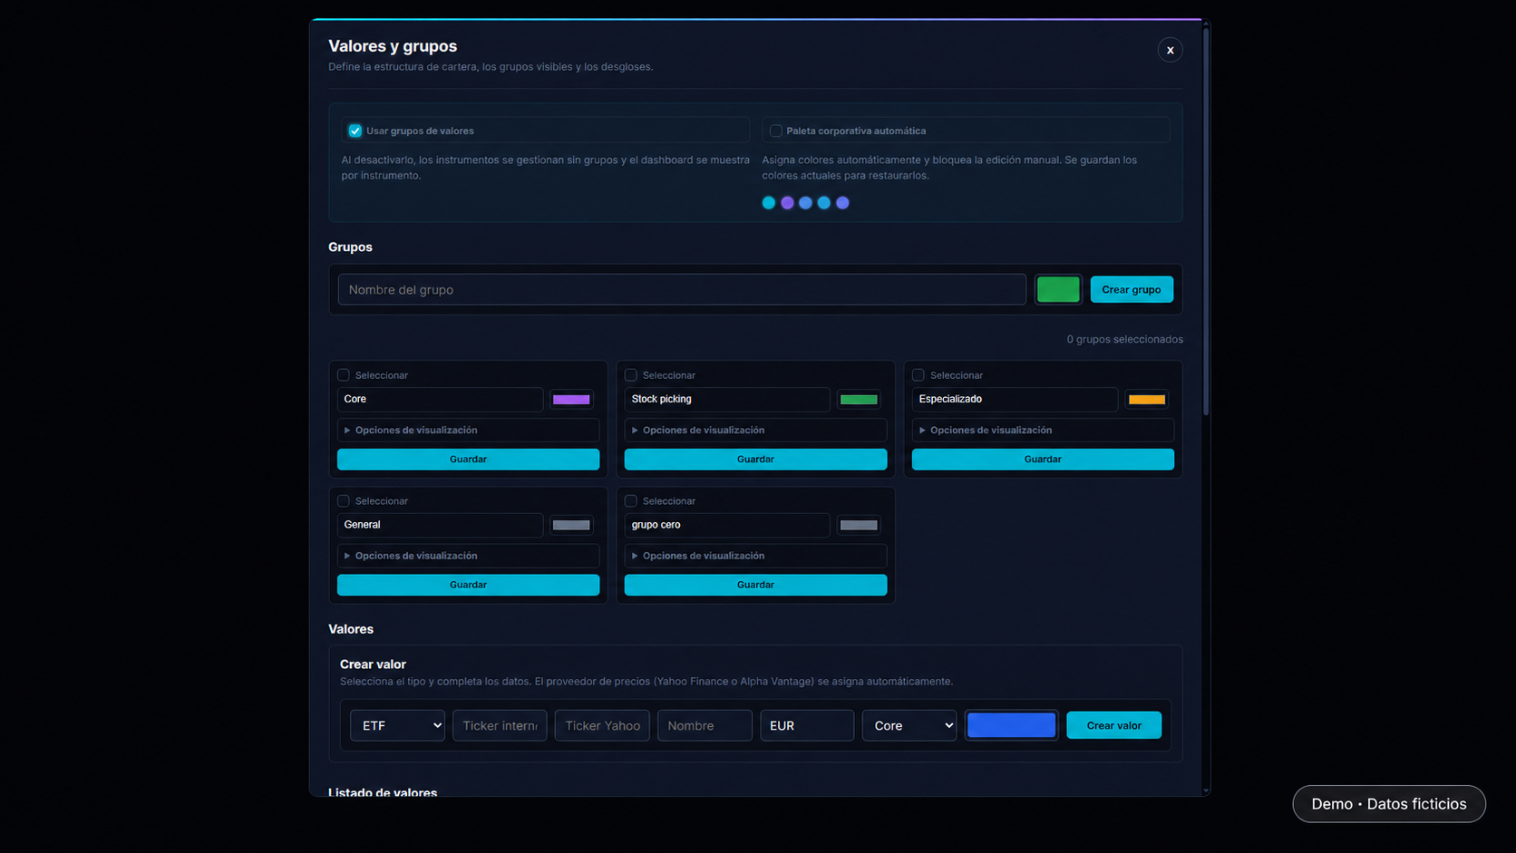This screenshot has width=1516, height=853.
Task: Expand Opciones de visualización for Stock picking
Action: coord(755,430)
